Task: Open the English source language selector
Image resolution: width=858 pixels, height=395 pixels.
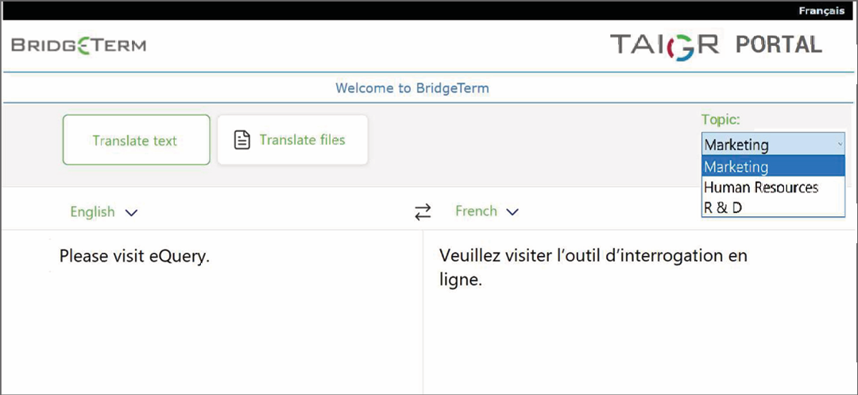Action: [x=93, y=212]
